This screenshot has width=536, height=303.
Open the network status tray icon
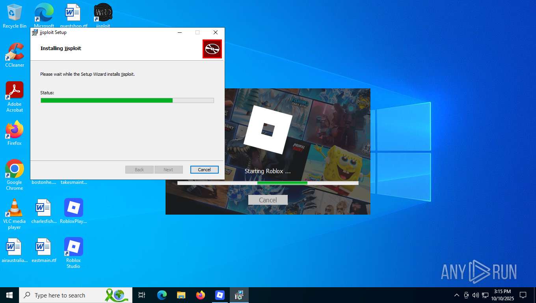point(485,295)
